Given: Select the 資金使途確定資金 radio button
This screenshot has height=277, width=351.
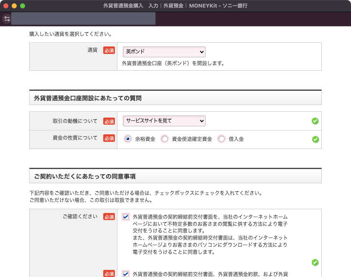Looking at the screenshot, I should pyautogui.click(x=165, y=139).
